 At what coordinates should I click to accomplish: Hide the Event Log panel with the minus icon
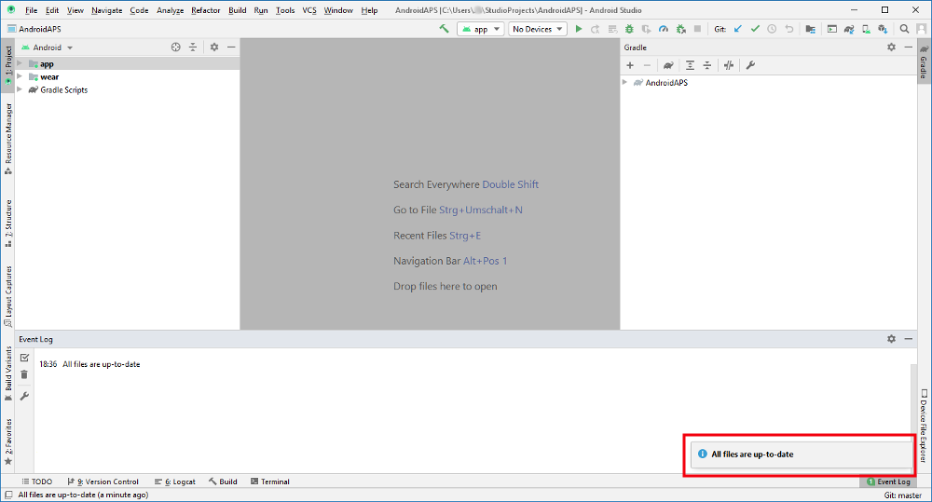point(908,339)
